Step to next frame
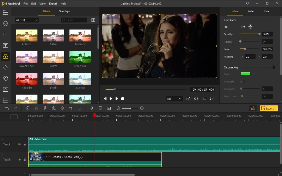 [117, 99]
